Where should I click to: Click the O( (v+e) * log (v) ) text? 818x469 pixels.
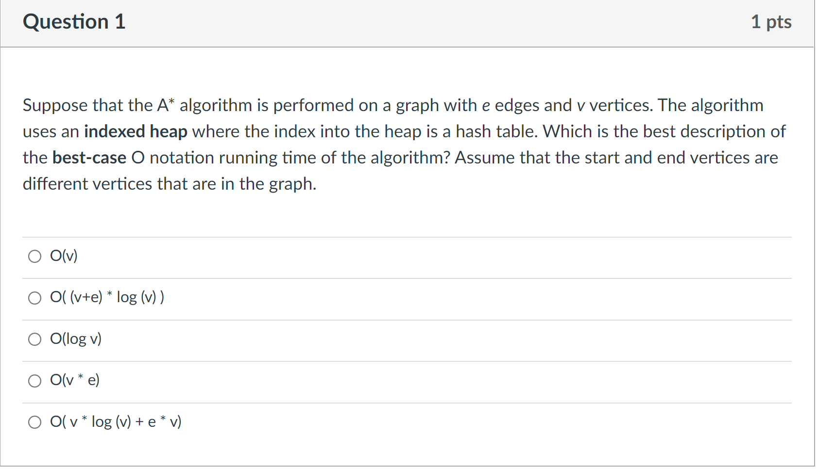coord(106,297)
